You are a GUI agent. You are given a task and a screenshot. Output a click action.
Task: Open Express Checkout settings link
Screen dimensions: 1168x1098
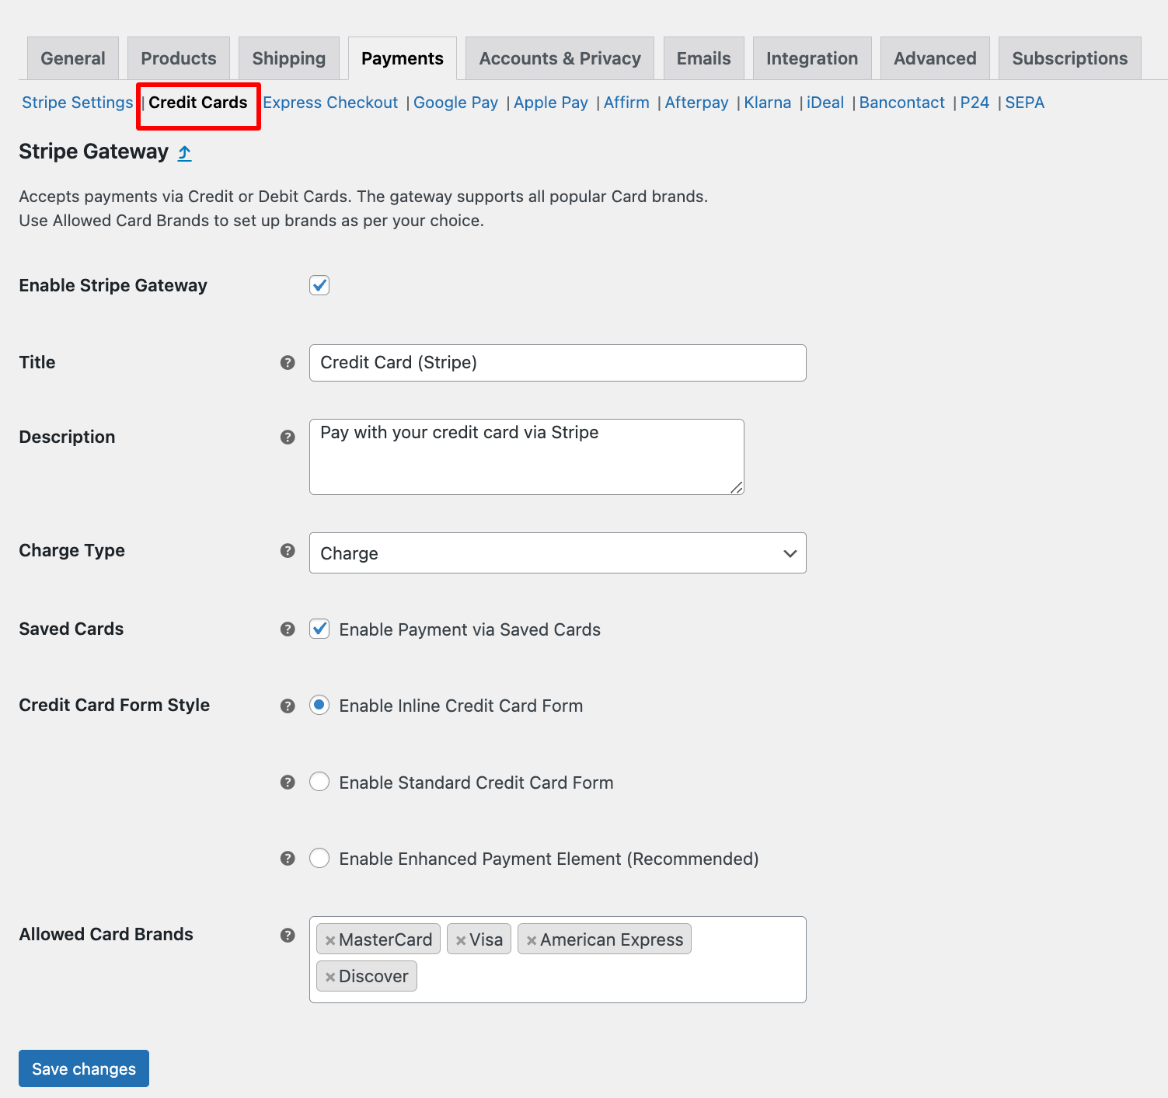coord(330,103)
